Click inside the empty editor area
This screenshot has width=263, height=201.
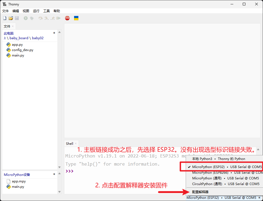tap(162, 81)
